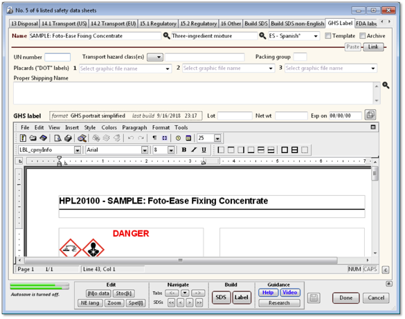Click the Build SDS button
The image size is (405, 319).
221,298
